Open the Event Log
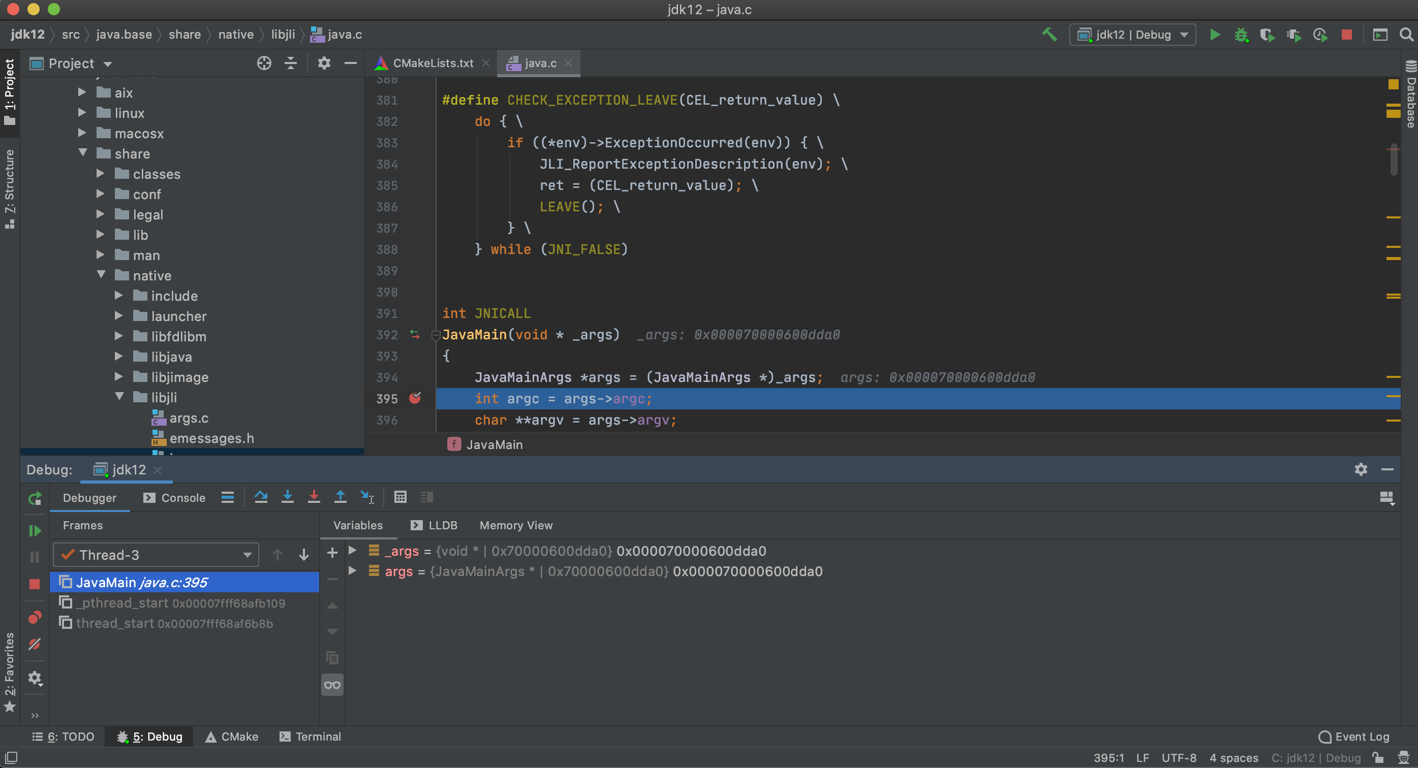Screen dimensions: 1418x768 coord(1354,736)
